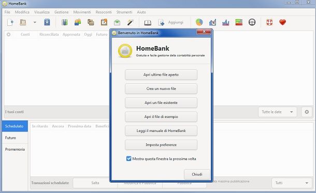Image resolution: width=316 pixels, height=193 pixels.
Task: Click Crea un nuovo file button
Action: (161, 89)
